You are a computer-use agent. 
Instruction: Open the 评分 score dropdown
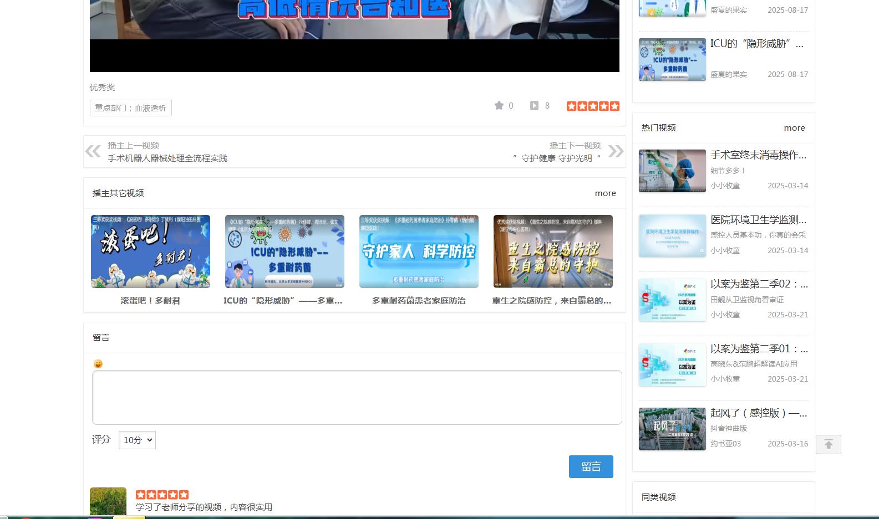coord(137,440)
